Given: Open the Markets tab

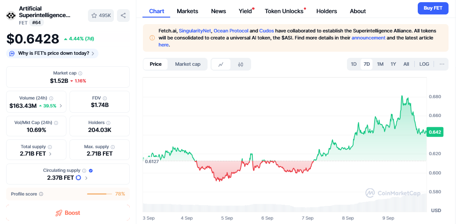Looking at the screenshot, I should (x=188, y=11).
